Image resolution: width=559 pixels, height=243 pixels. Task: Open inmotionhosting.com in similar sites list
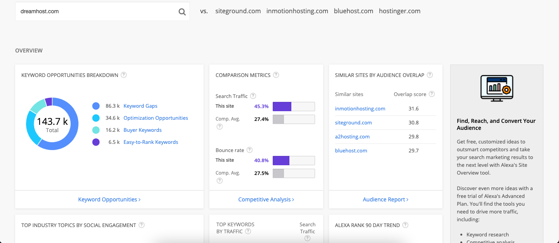360,108
